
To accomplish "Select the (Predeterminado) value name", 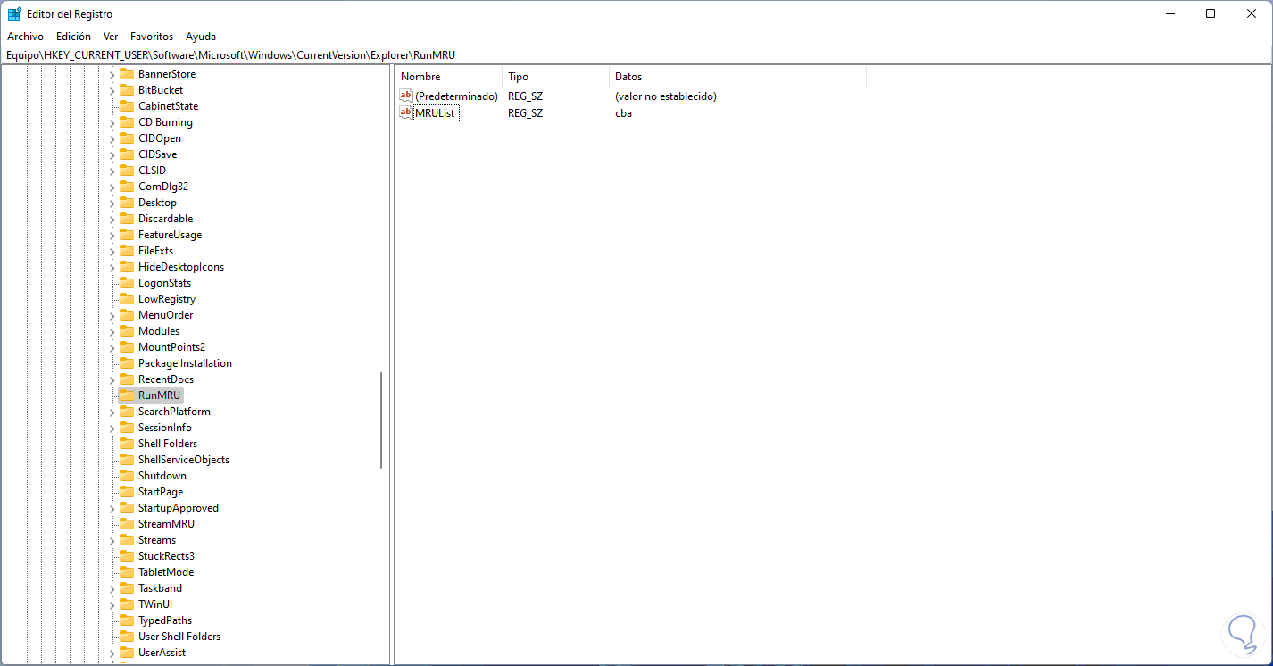I will point(456,96).
